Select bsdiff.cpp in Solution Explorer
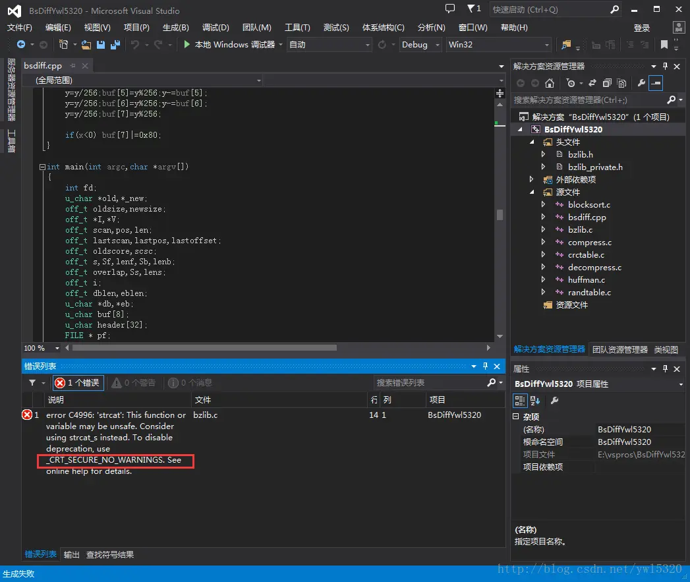690x582 pixels. [x=587, y=217]
